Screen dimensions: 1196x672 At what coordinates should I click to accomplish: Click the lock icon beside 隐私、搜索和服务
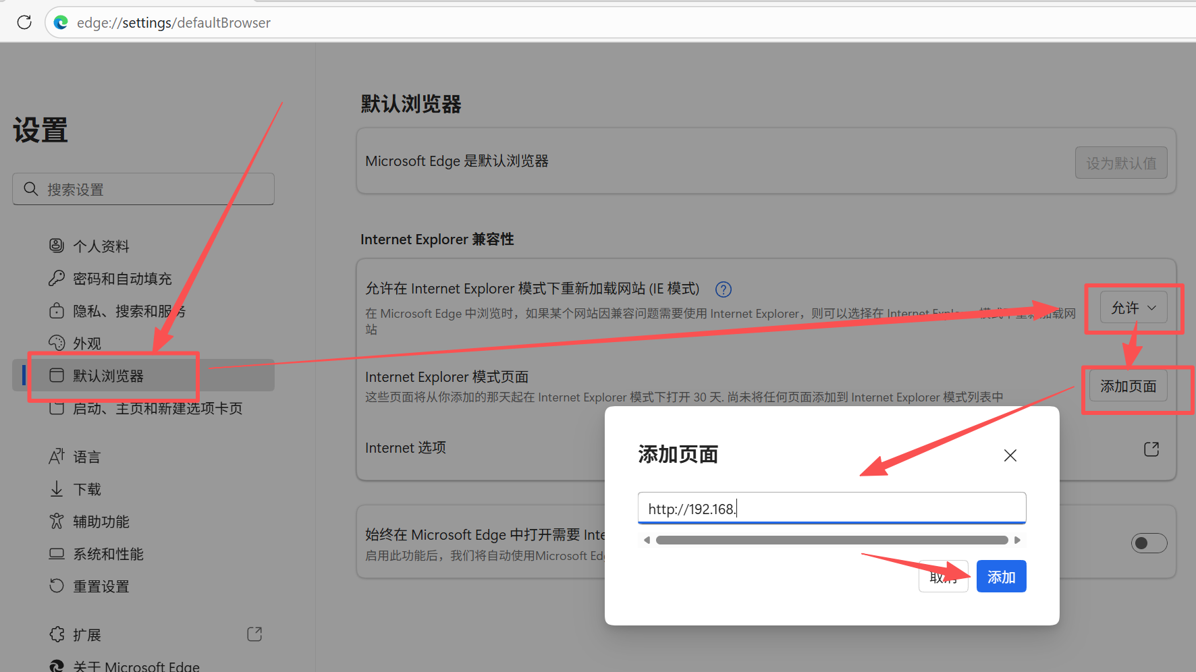[x=57, y=310]
